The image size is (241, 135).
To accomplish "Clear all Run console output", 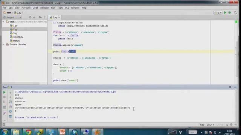I will click(x=10, y=116).
